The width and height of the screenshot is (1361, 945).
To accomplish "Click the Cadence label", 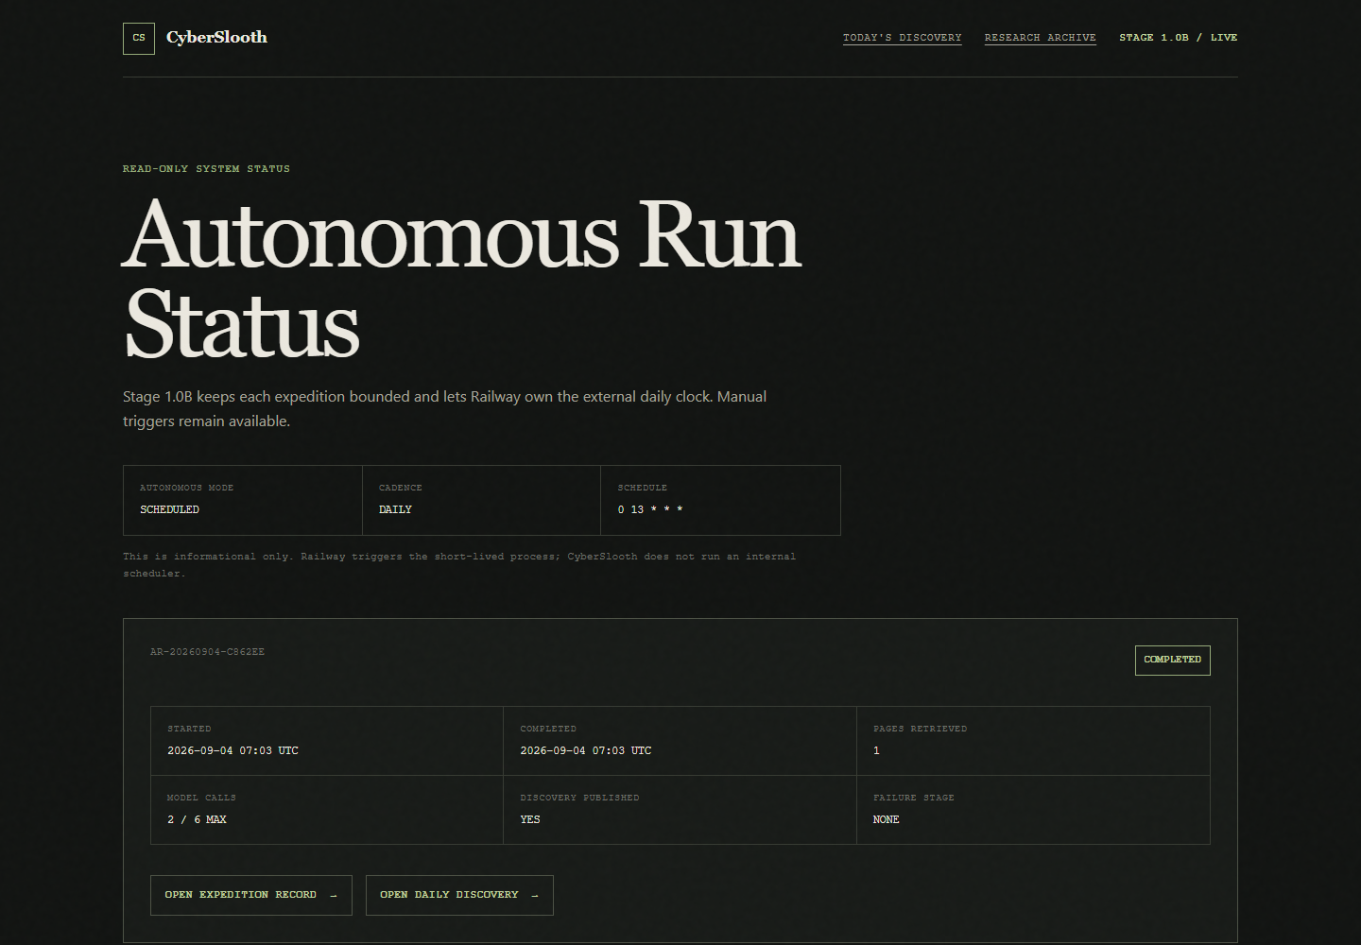I will (401, 488).
